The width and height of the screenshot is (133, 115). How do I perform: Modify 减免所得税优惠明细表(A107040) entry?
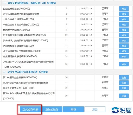tap(124, 56)
